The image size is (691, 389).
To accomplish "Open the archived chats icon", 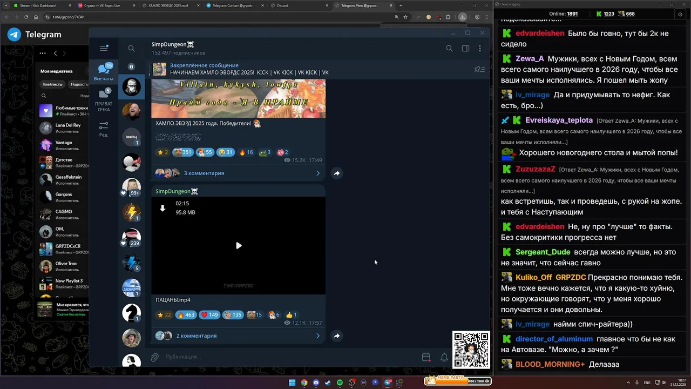I will (x=131, y=66).
